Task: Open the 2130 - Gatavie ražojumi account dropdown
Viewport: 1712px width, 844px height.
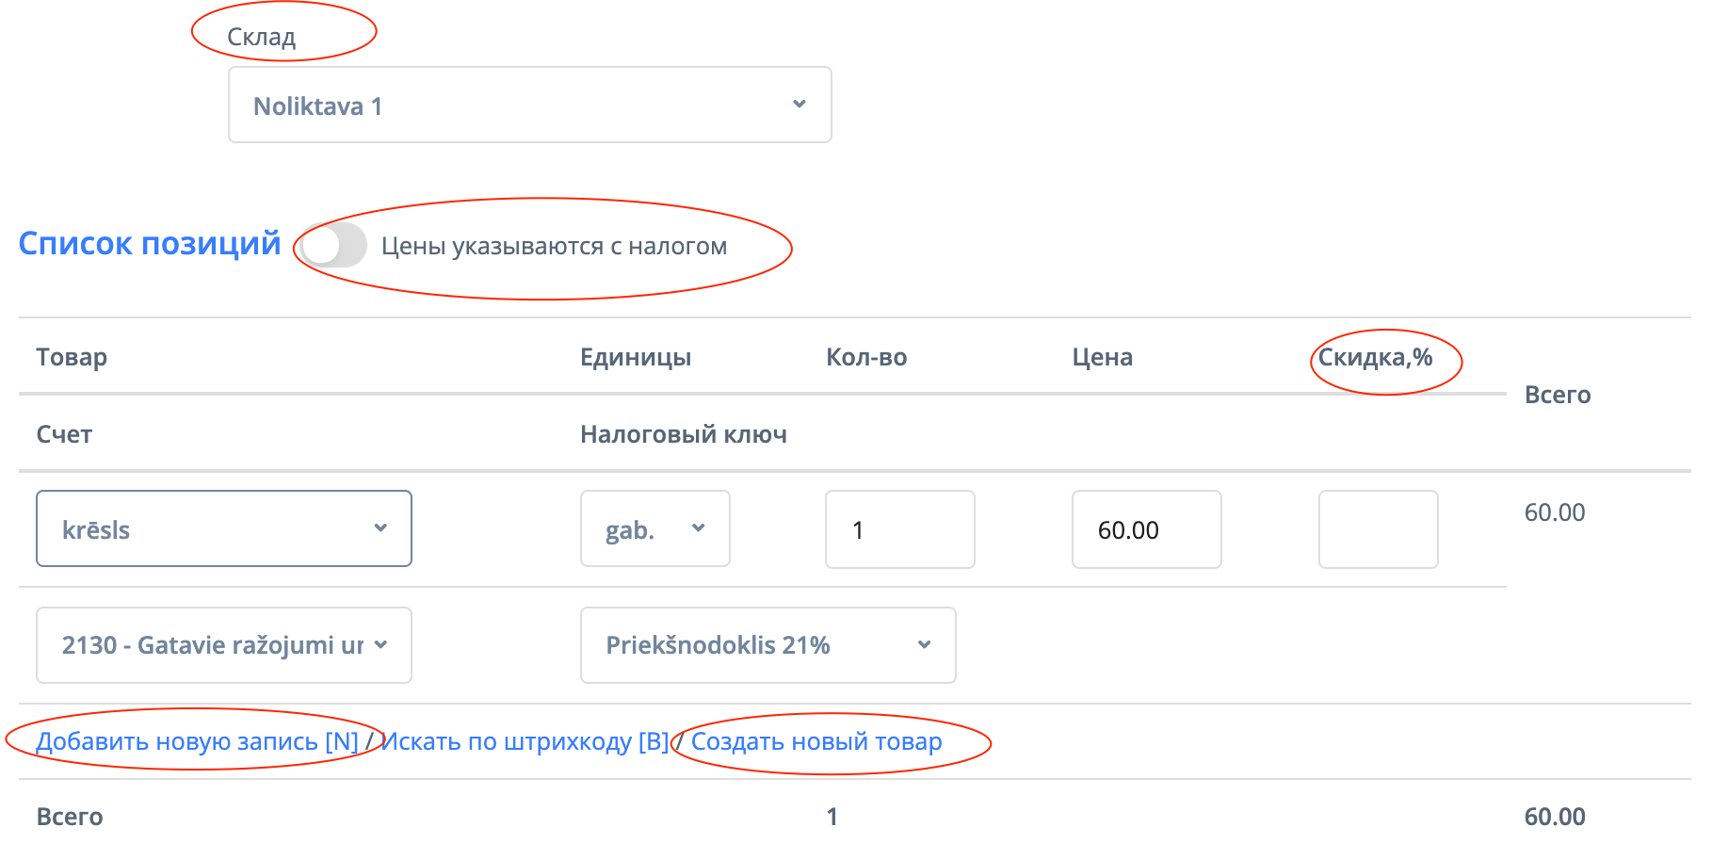Action: (x=224, y=645)
